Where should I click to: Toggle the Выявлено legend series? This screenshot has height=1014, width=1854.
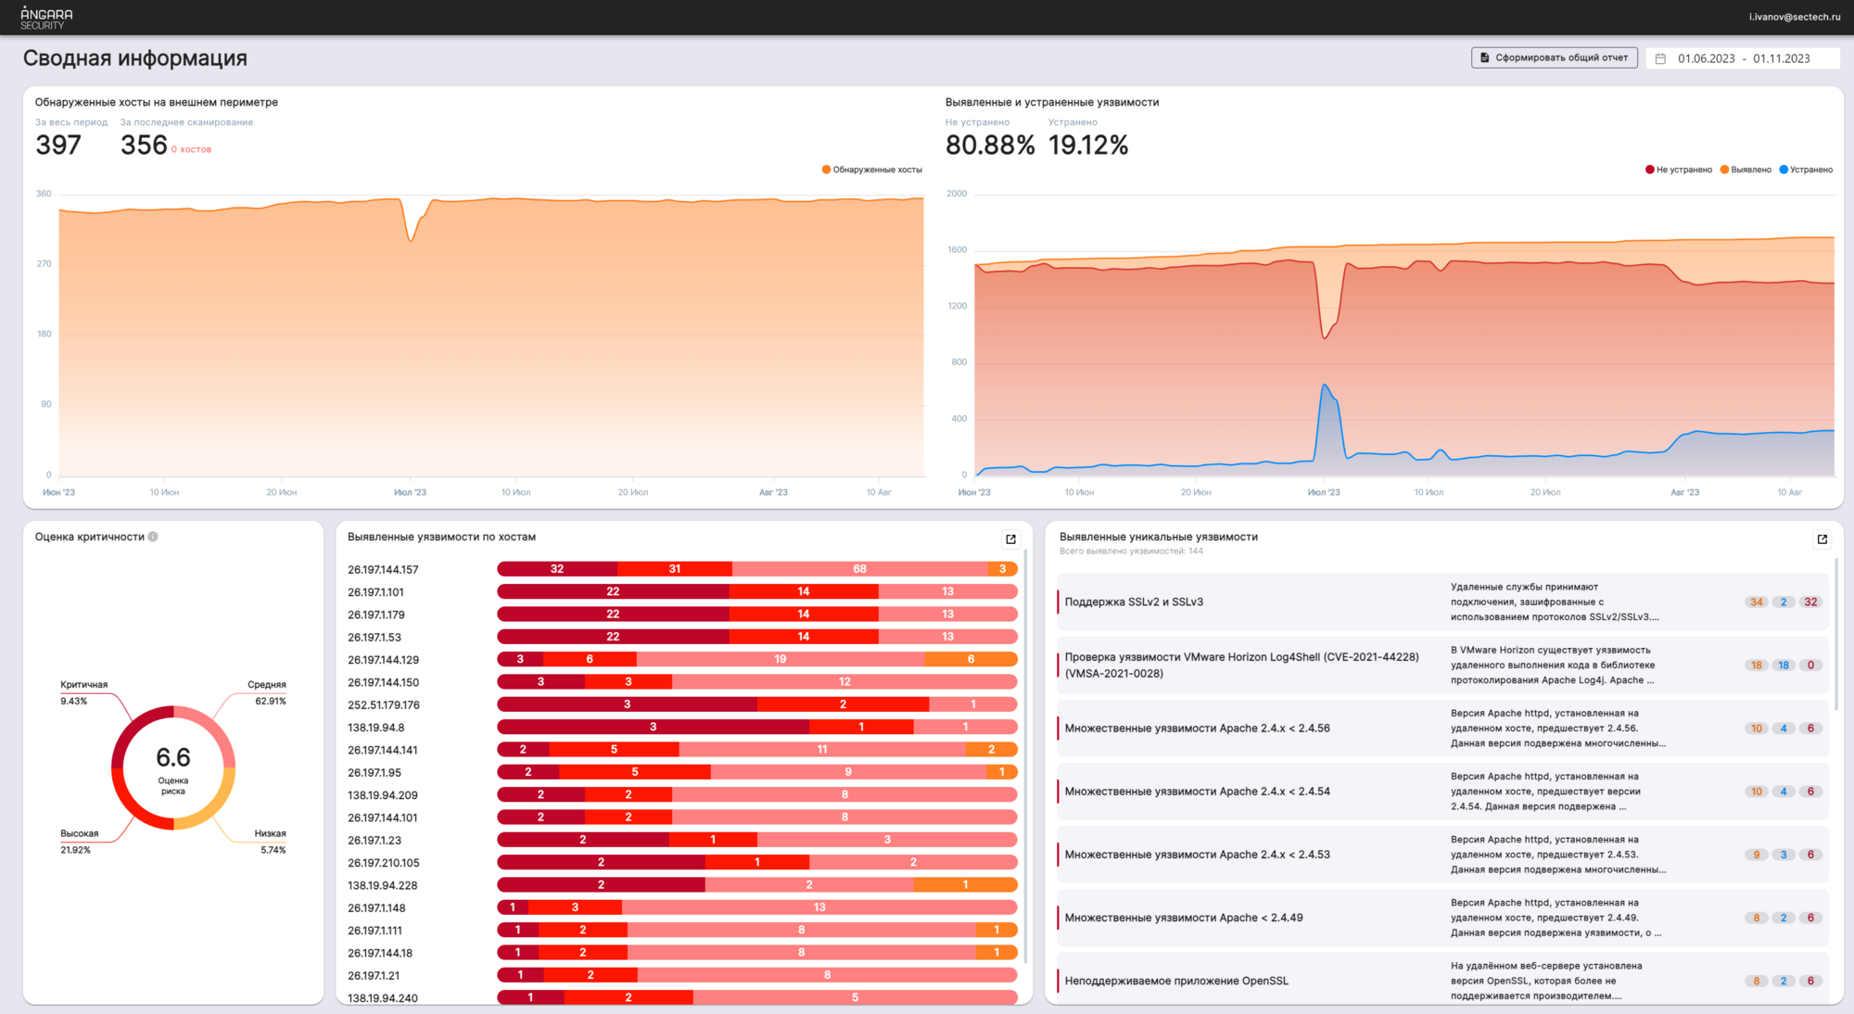[1746, 170]
